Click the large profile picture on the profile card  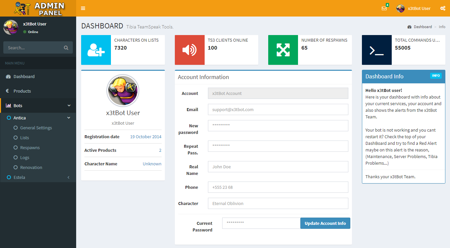pos(123,91)
